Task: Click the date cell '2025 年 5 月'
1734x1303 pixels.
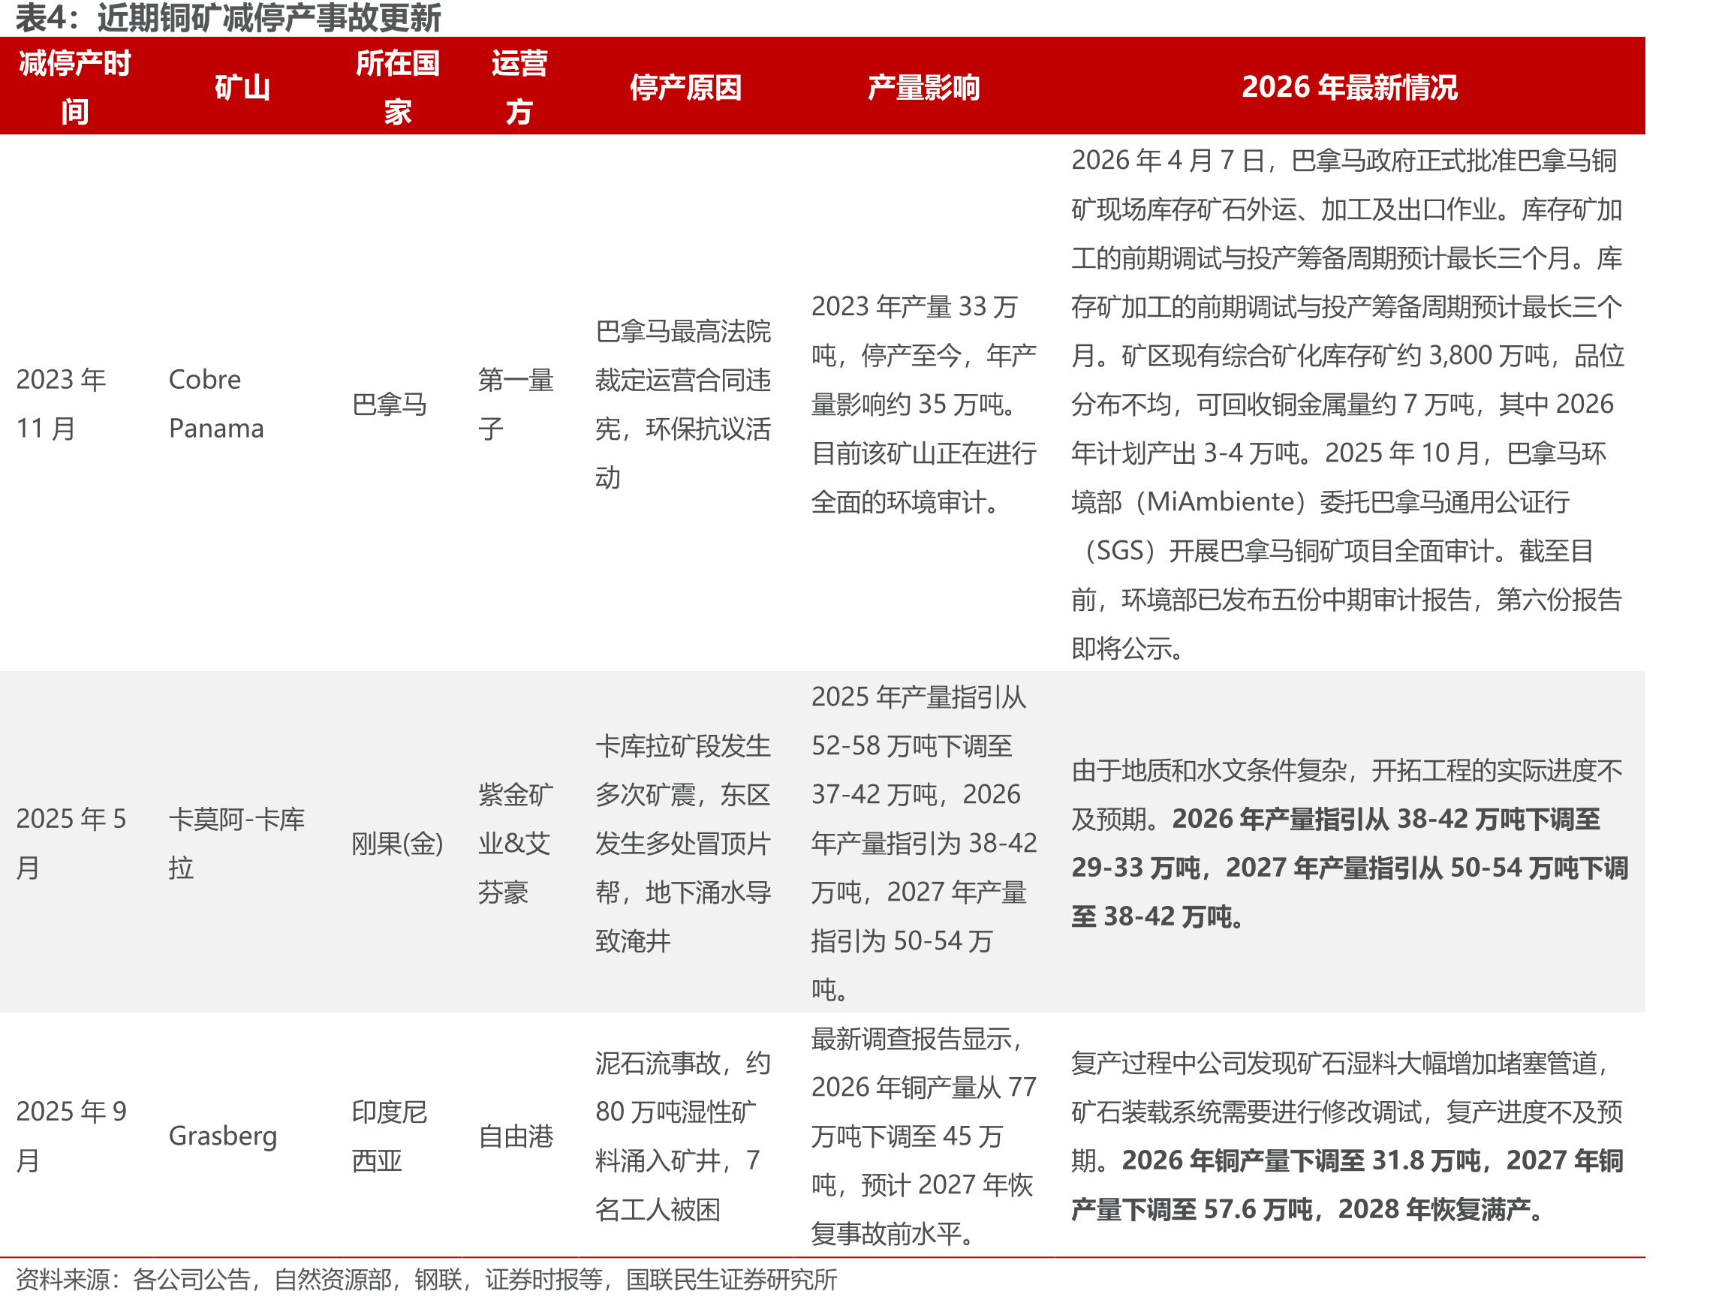Action: point(71,843)
